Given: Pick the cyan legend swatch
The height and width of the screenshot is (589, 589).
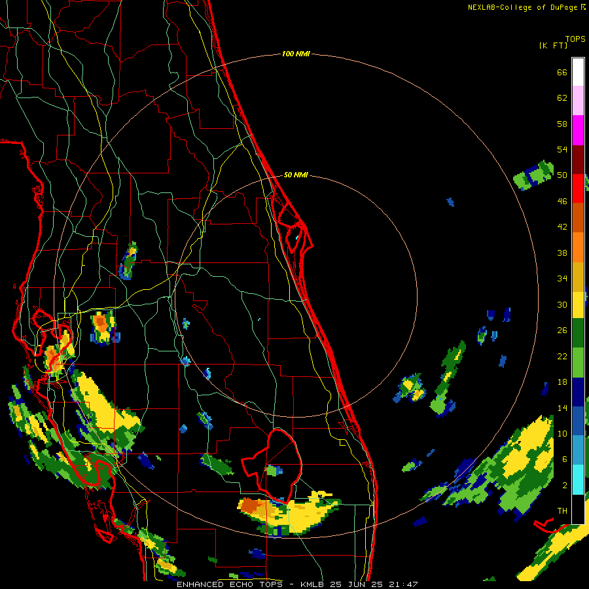Looking at the screenshot, I should point(578,480).
